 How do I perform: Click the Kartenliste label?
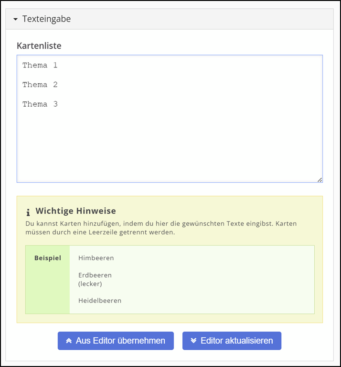tap(39, 46)
